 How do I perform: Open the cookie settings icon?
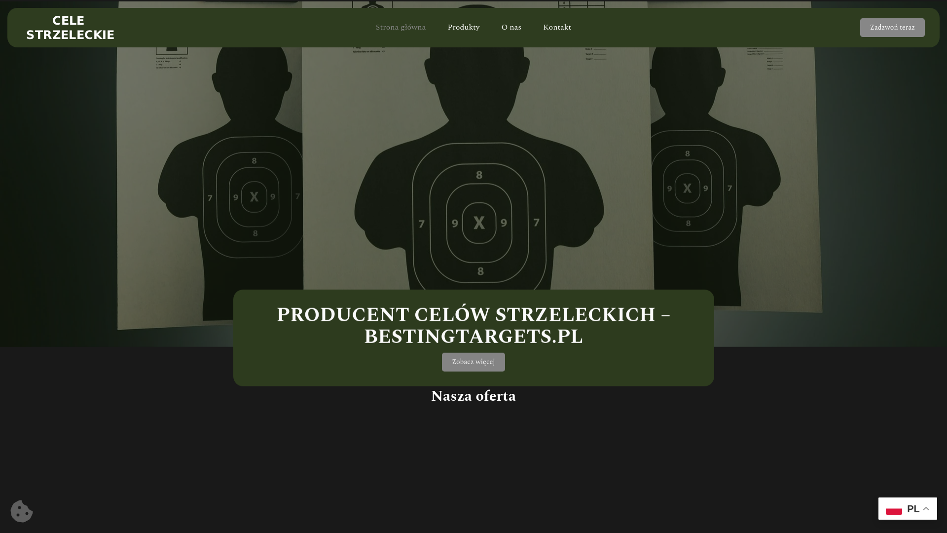(x=22, y=511)
